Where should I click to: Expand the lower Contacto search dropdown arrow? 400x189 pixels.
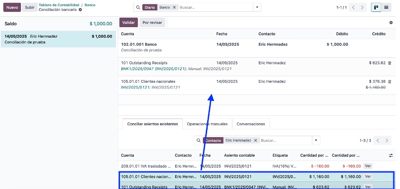(x=316, y=140)
